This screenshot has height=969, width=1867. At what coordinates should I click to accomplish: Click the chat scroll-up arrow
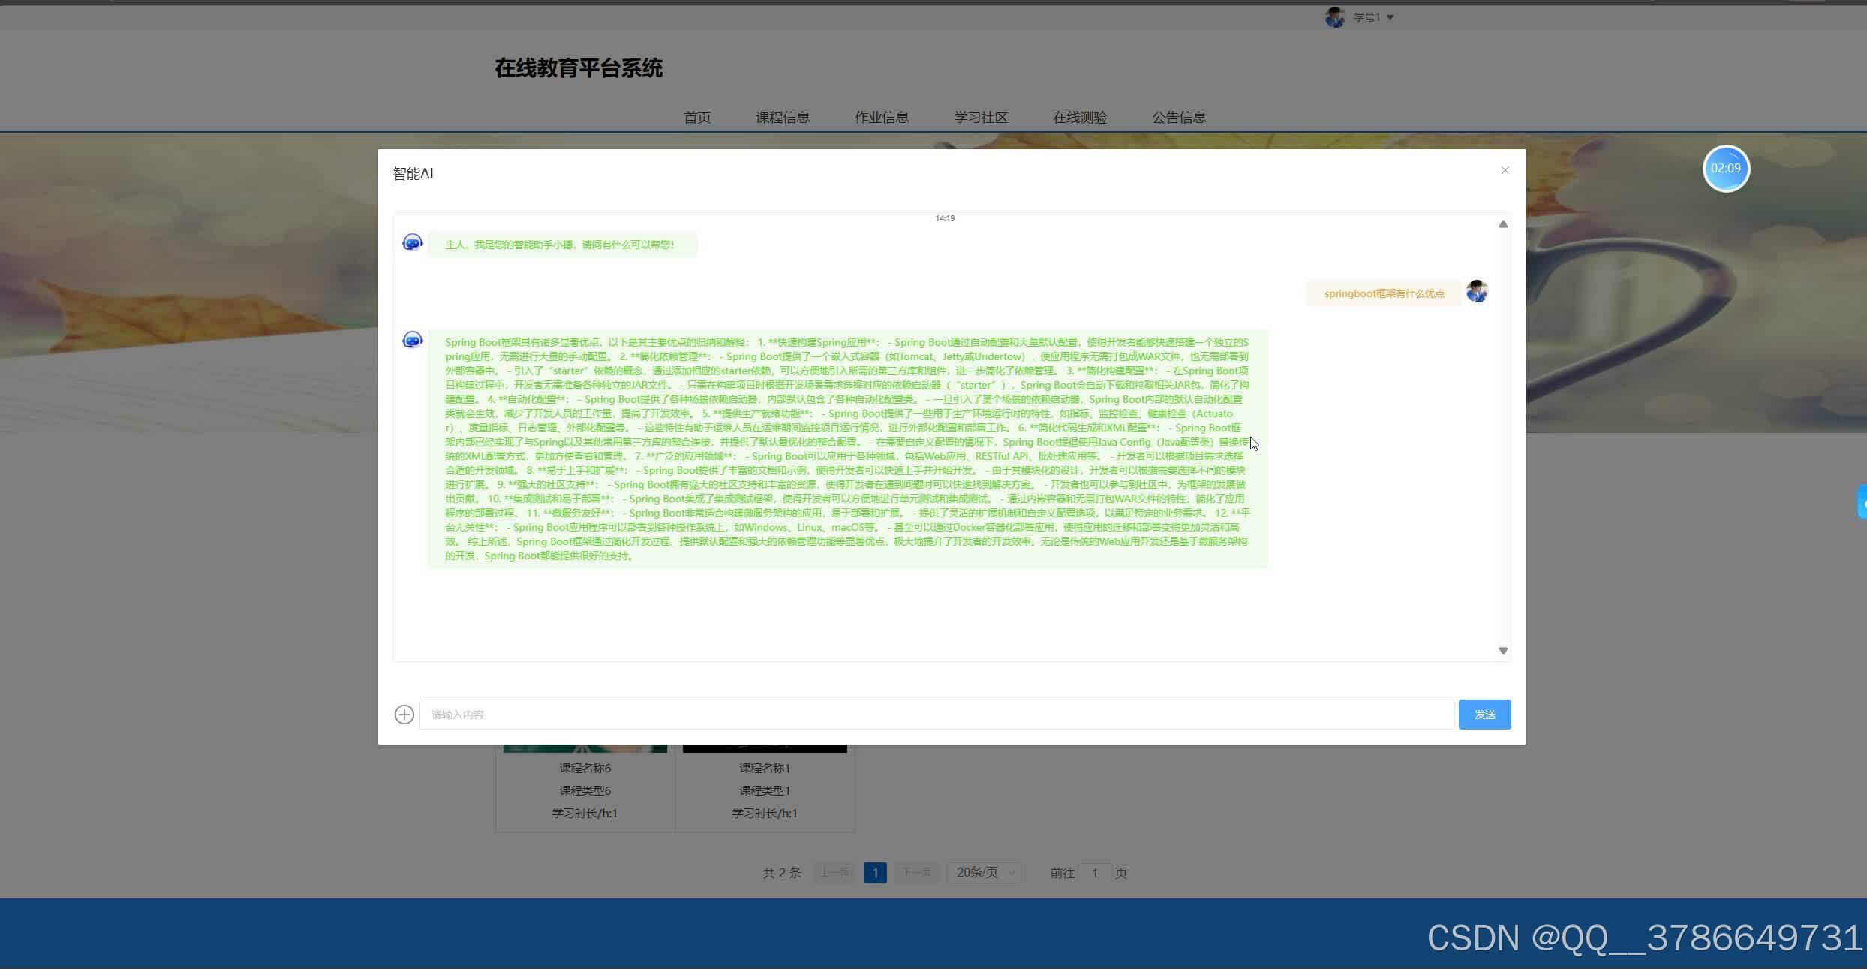[x=1503, y=224]
